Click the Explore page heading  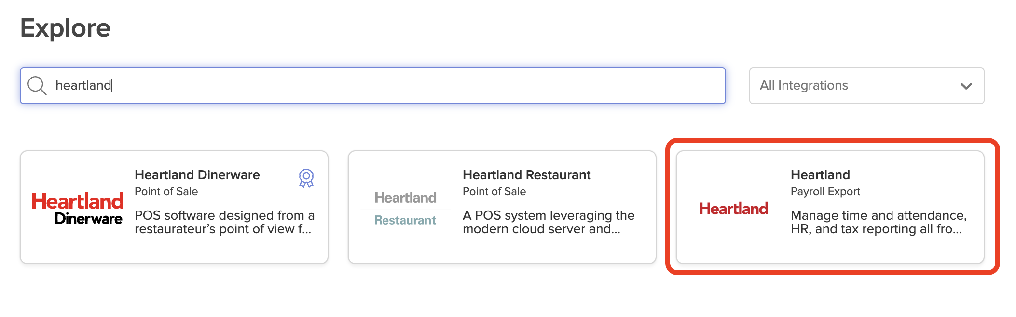[x=66, y=28]
